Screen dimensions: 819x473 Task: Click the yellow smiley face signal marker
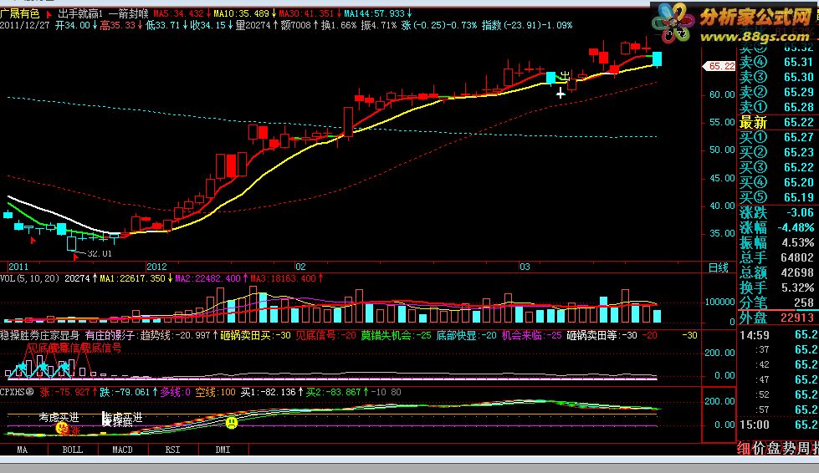(x=232, y=422)
